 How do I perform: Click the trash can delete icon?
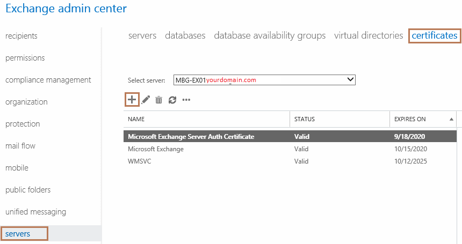159,100
